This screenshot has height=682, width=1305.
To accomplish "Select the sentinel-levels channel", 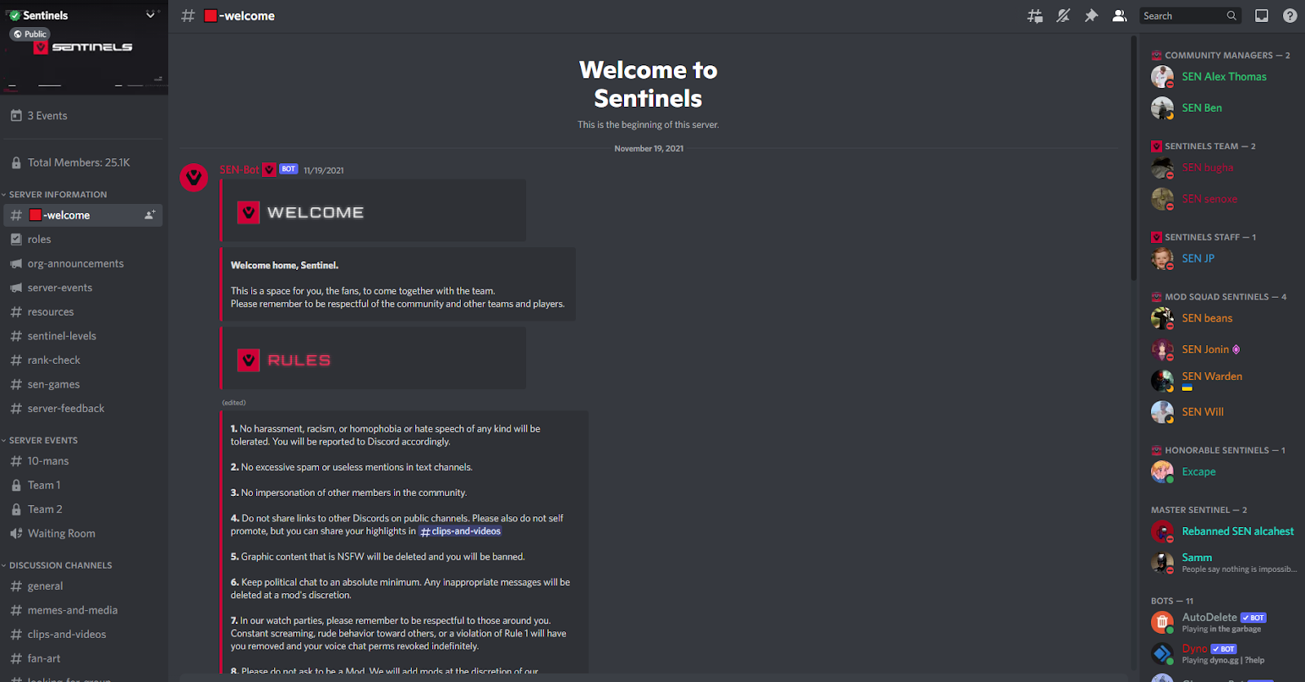I will coord(83,335).
